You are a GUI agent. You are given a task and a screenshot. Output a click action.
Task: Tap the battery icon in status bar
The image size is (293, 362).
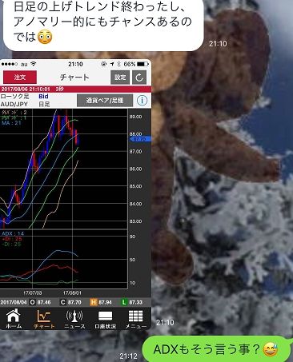(x=142, y=64)
